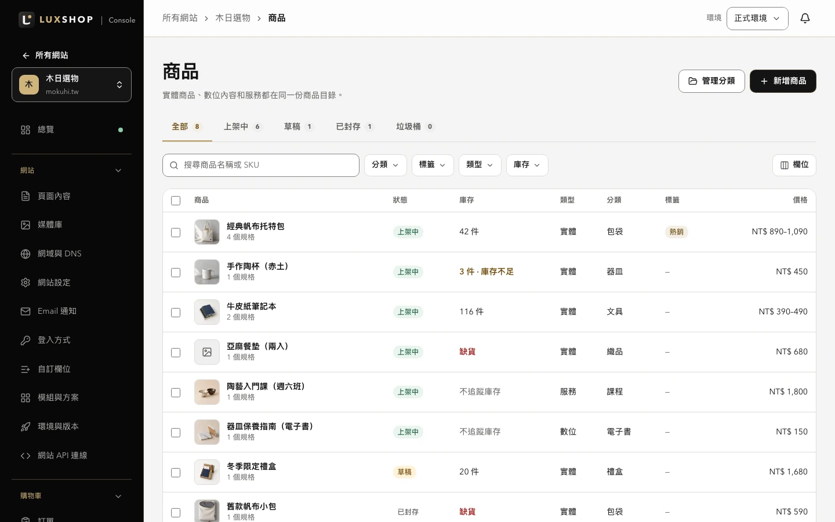Viewport: 835px width, 522px height.
Task: Click 經典帆布托特包 product thumbnail
Action: [x=207, y=232]
